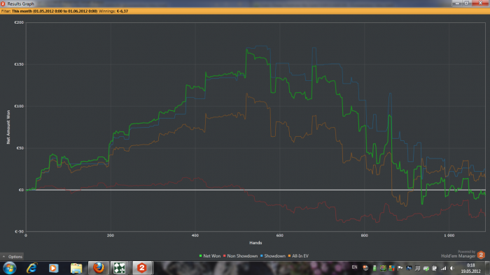Select the Net Won legend label
Screen dimensions: 490x275
pyautogui.click(x=212, y=256)
